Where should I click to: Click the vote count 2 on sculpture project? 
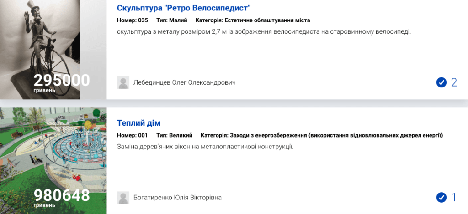[x=454, y=82]
